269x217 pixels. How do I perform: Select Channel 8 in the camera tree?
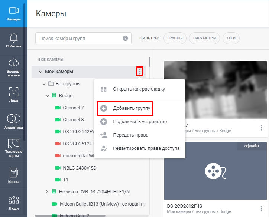tap(73, 119)
